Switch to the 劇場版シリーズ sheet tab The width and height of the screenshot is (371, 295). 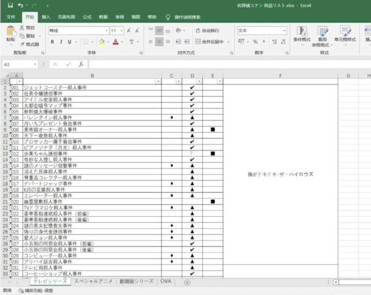(136, 282)
